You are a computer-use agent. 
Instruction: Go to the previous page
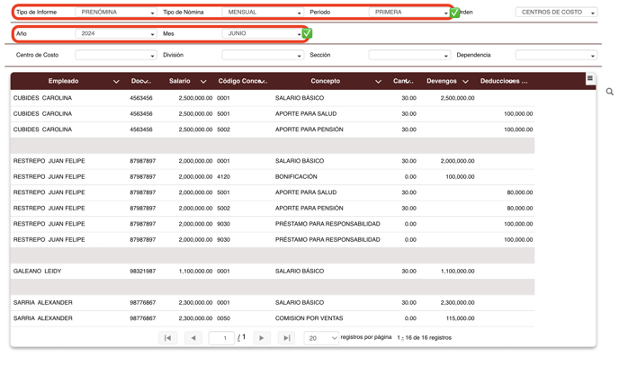click(x=193, y=338)
